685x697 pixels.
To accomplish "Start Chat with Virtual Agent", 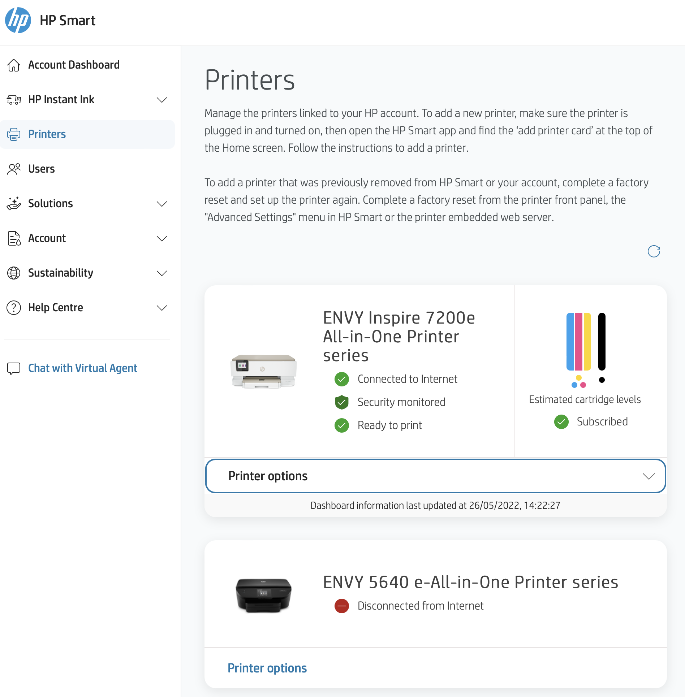I will coord(83,368).
